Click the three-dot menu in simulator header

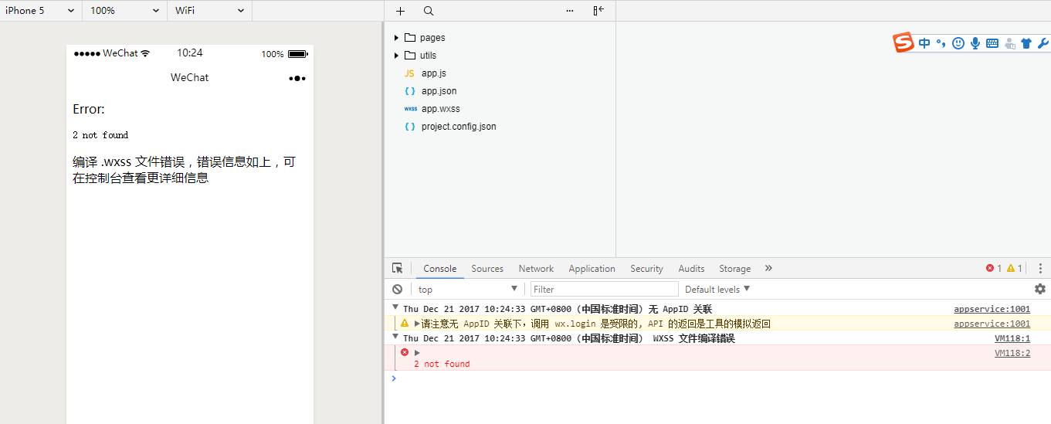coord(297,78)
